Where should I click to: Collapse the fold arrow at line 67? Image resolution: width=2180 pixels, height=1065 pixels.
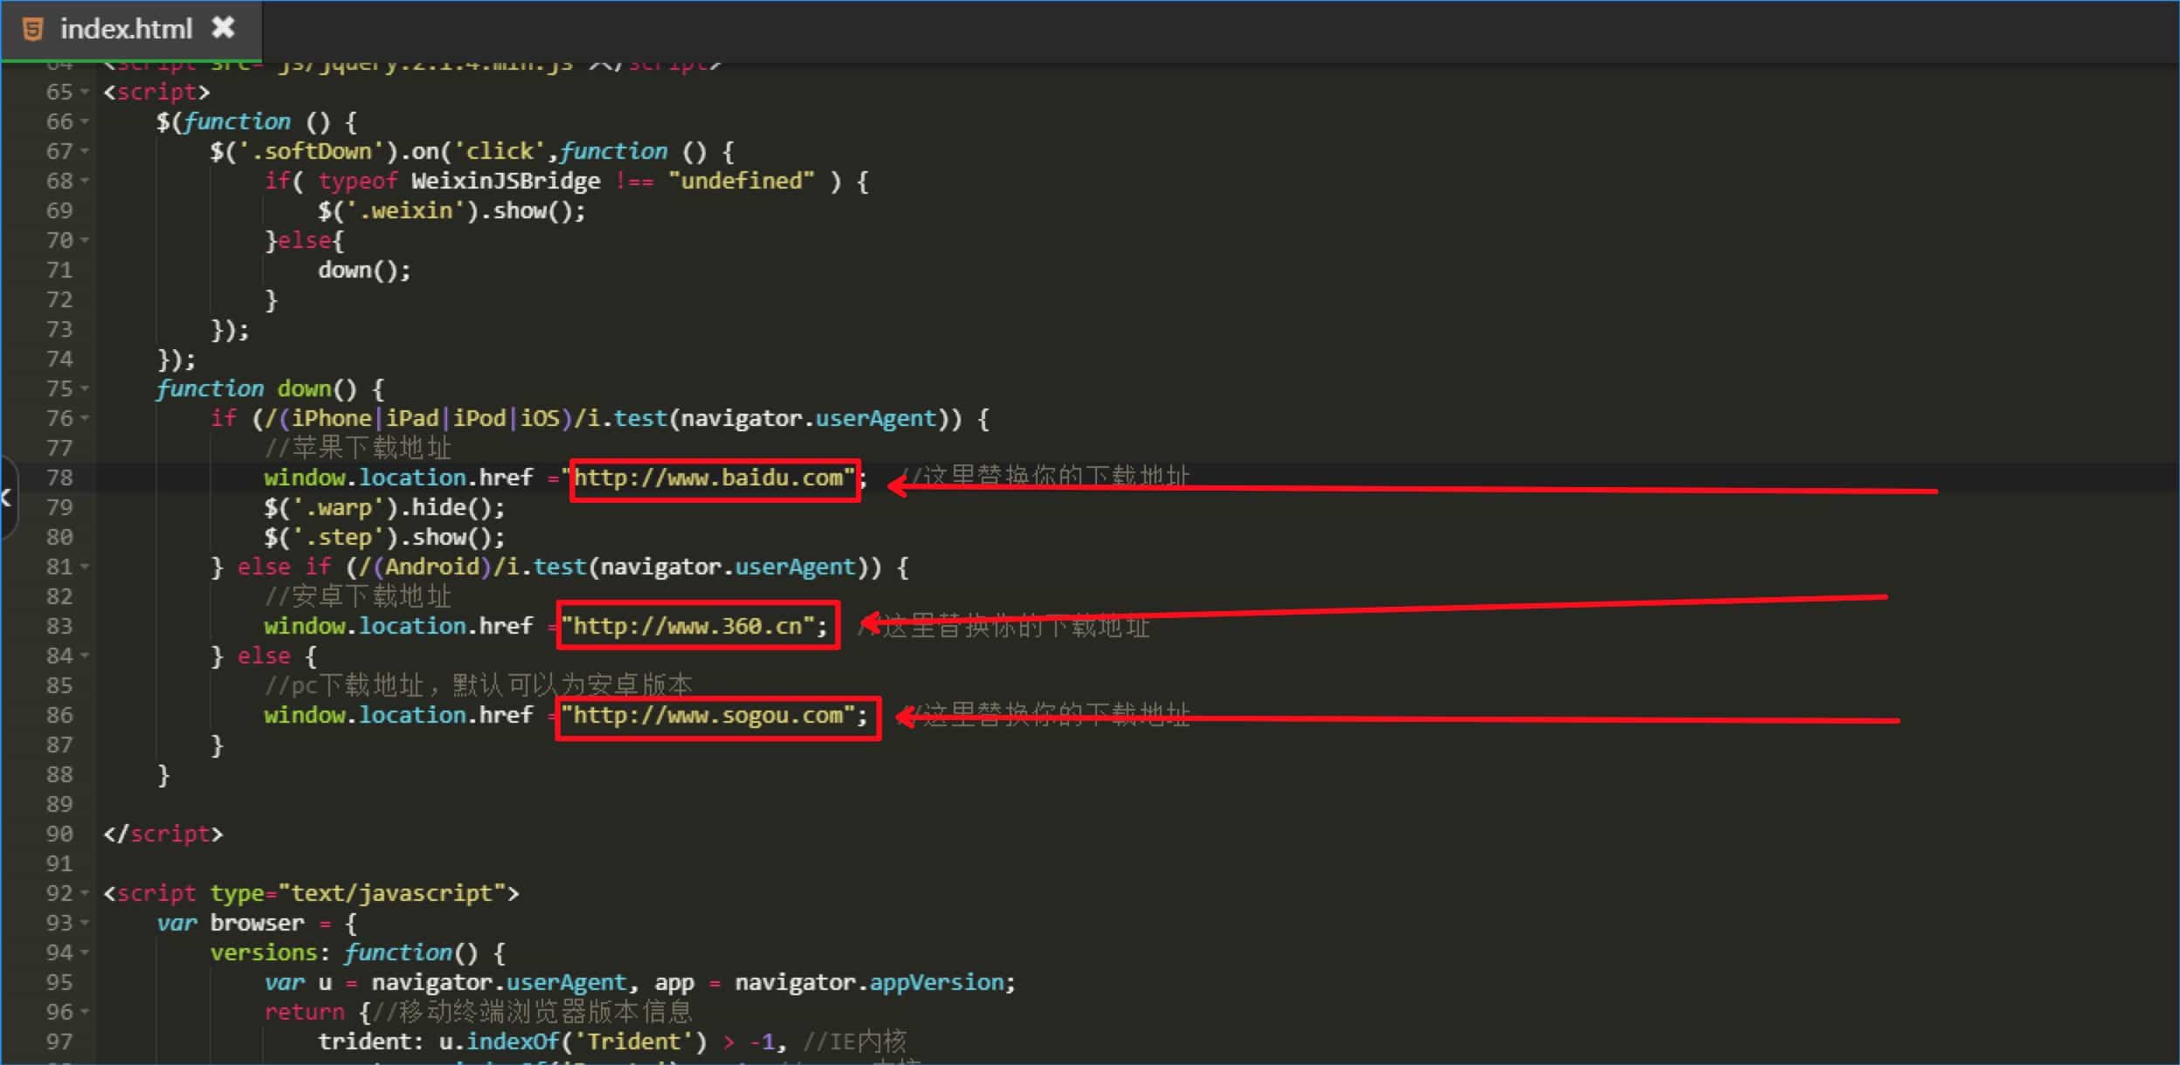pos(85,151)
